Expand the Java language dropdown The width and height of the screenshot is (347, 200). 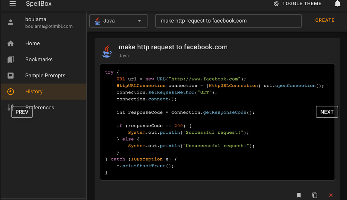click(118, 21)
